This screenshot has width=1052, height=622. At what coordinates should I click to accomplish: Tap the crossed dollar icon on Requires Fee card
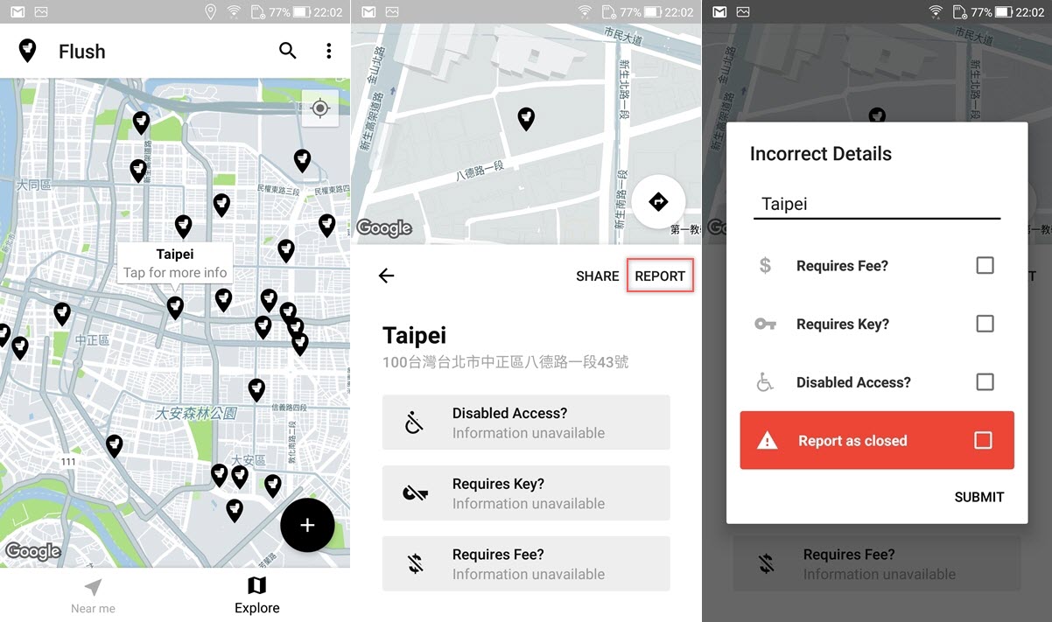point(415,564)
